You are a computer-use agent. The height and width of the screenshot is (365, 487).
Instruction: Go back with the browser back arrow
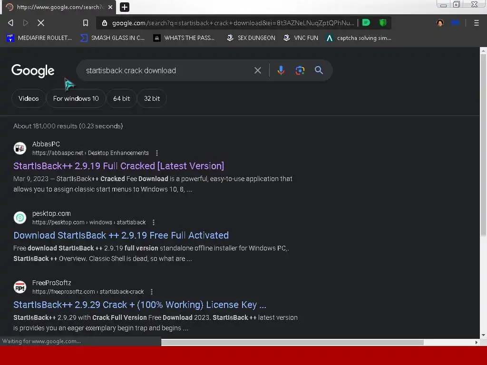coord(10,23)
